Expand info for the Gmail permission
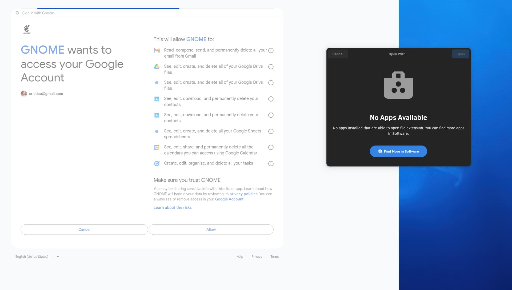This screenshot has width=512, height=290. (x=271, y=50)
